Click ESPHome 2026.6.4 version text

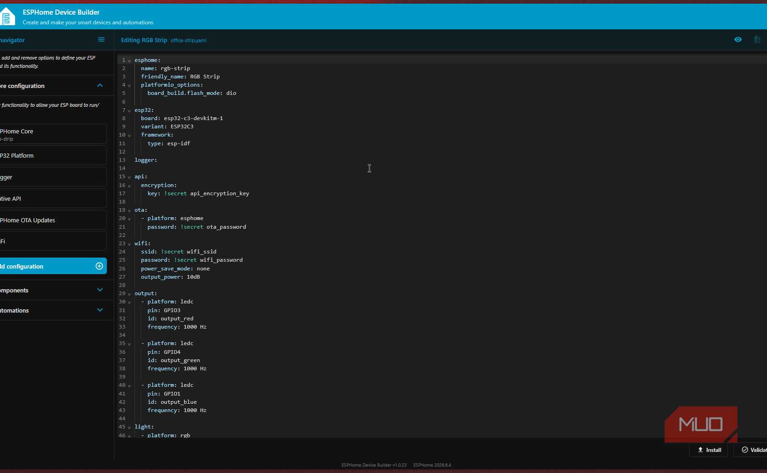[432, 465]
